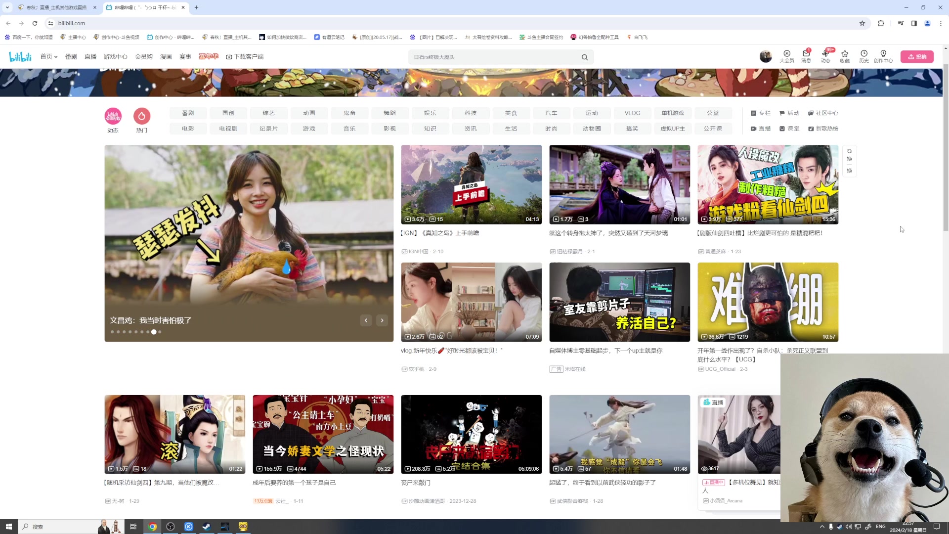Open the 鬼畜 category
The width and height of the screenshot is (949, 534).
coord(349,113)
